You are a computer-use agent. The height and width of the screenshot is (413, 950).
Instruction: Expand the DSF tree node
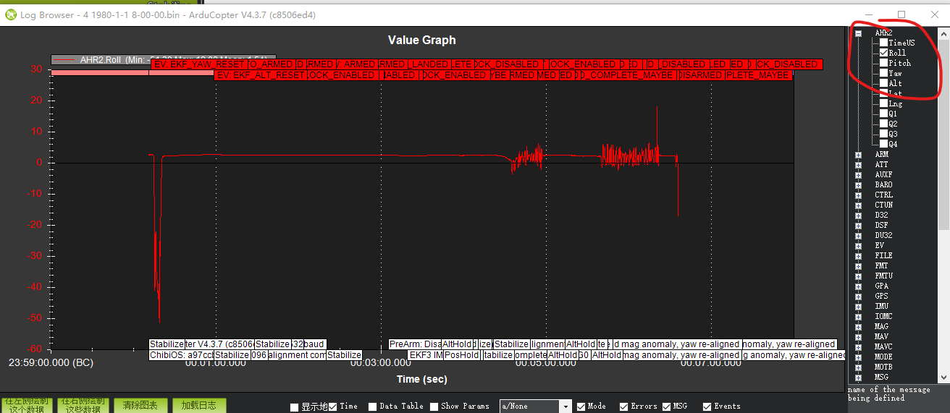(x=858, y=225)
